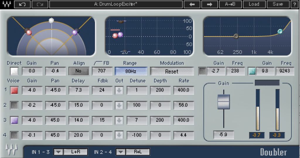This screenshot has height=158, width=300.
Task: Click the high EQ Gain 9.8 field
Action: [x=265, y=71]
